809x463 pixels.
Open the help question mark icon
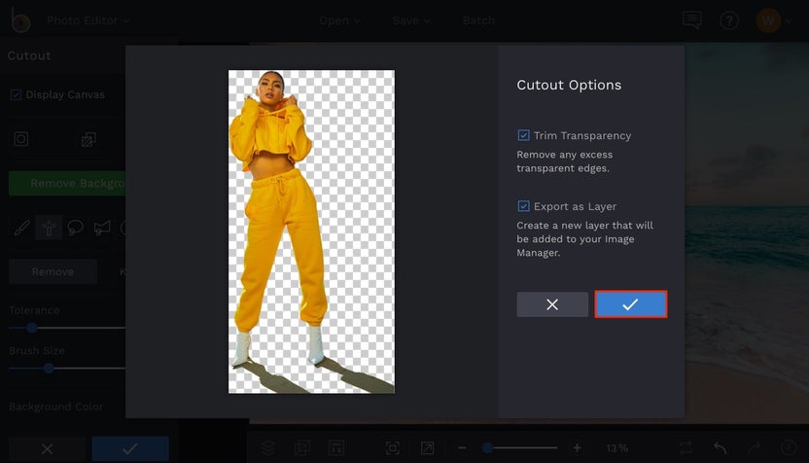[728, 20]
